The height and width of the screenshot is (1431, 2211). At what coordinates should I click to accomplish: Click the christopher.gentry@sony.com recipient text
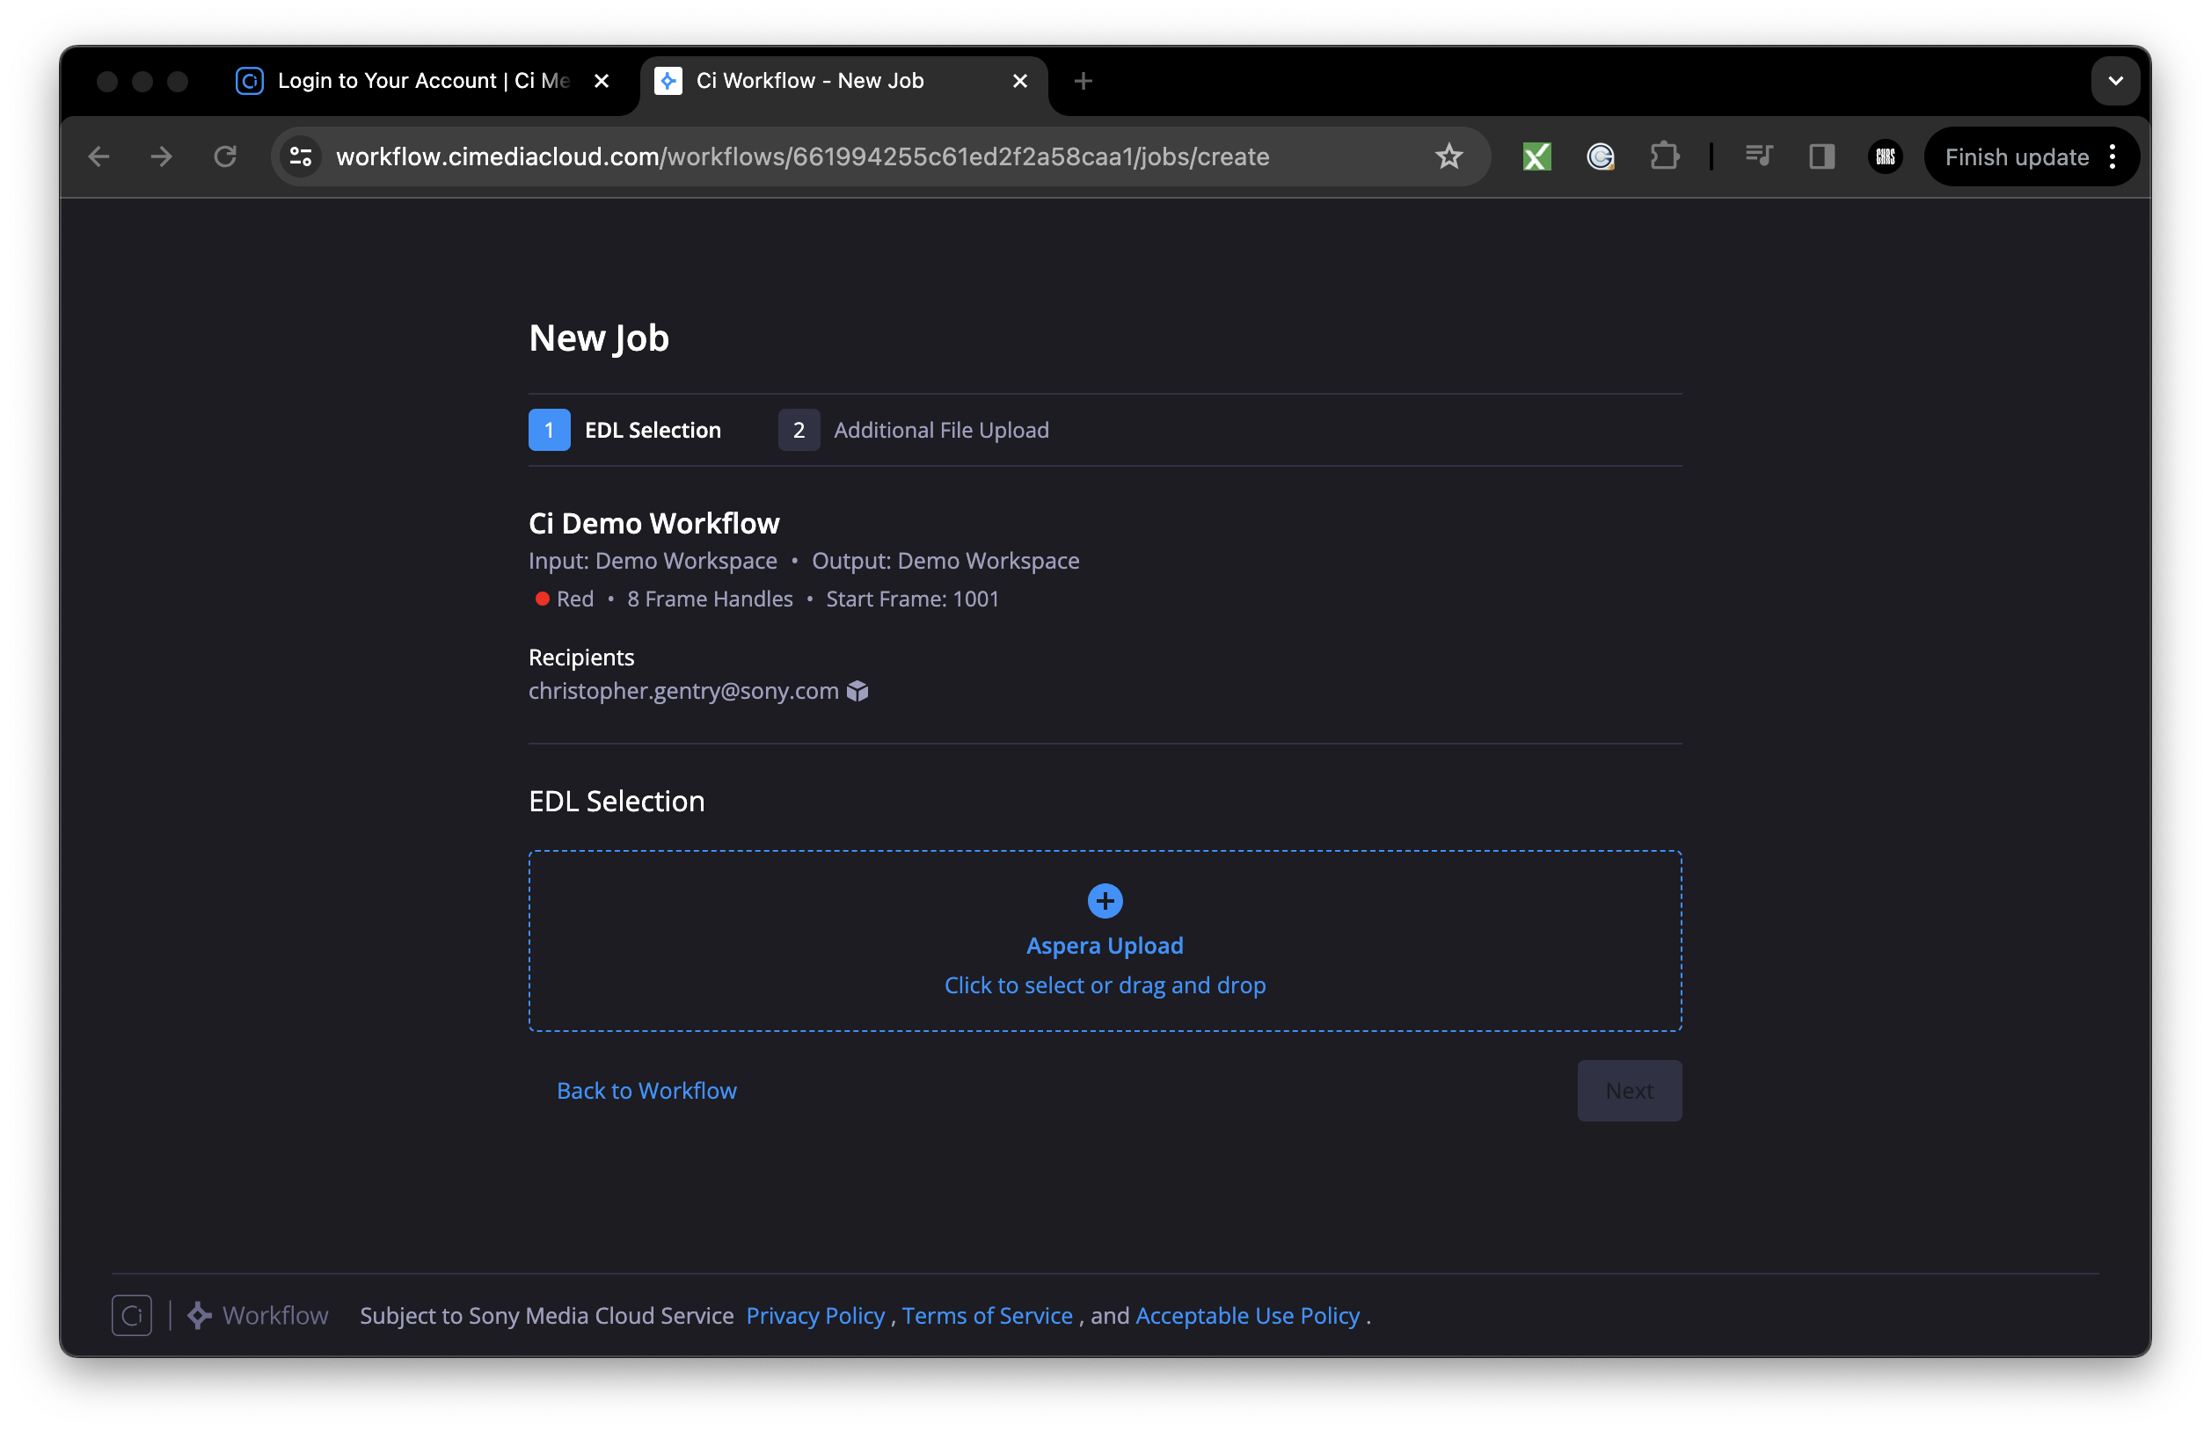coord(682,691)
